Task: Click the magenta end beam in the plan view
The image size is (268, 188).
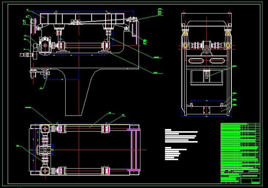Action: (134, 150)
